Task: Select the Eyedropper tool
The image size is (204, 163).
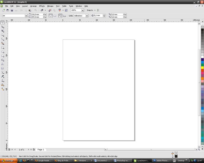Action: click(x=3, y=77)
